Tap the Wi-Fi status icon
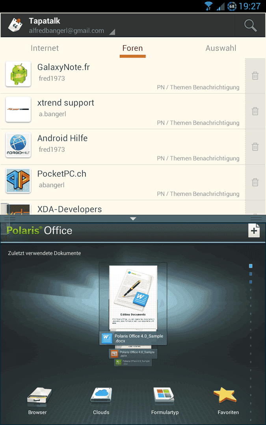Screen dimensions: 266x425 click(208, 6)
